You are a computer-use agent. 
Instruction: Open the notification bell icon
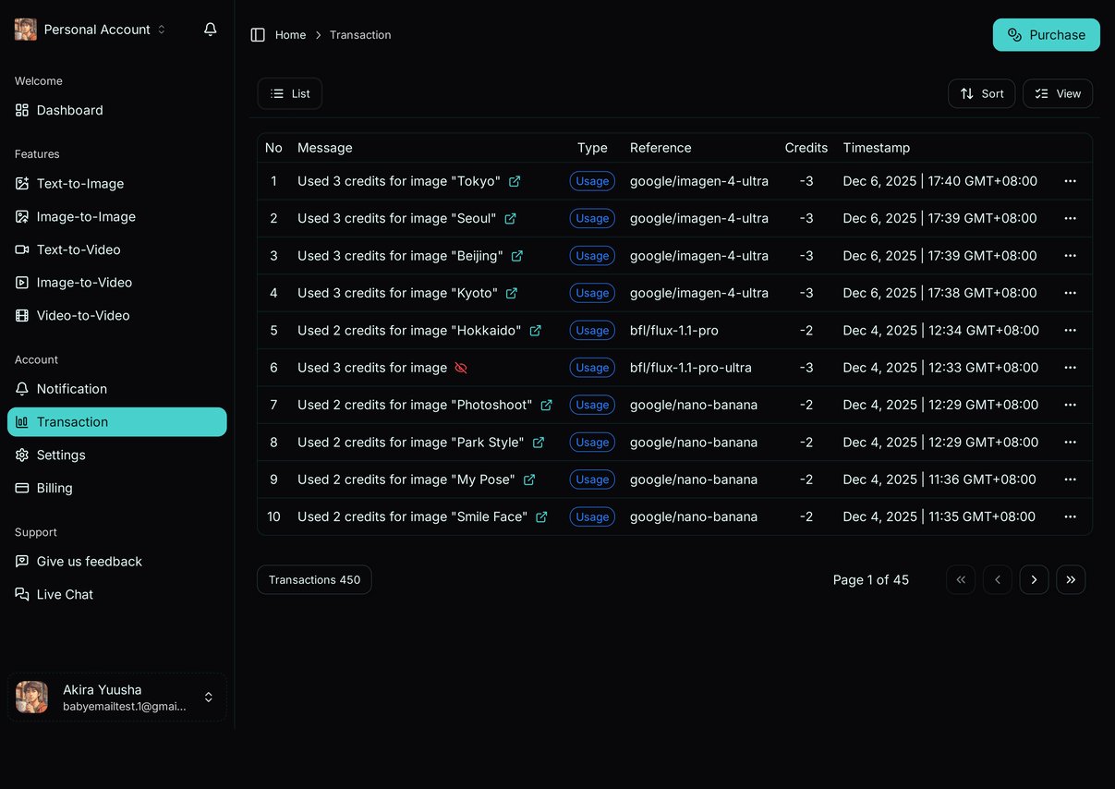tap(210, 29)
